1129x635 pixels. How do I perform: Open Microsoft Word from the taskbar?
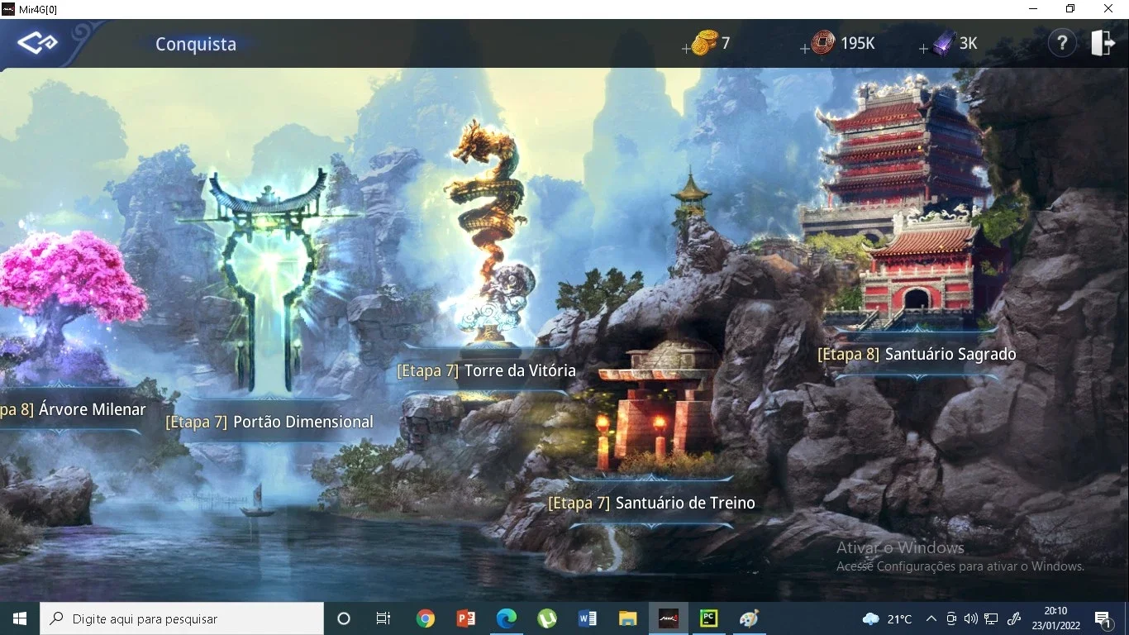(x=588, y=618)
